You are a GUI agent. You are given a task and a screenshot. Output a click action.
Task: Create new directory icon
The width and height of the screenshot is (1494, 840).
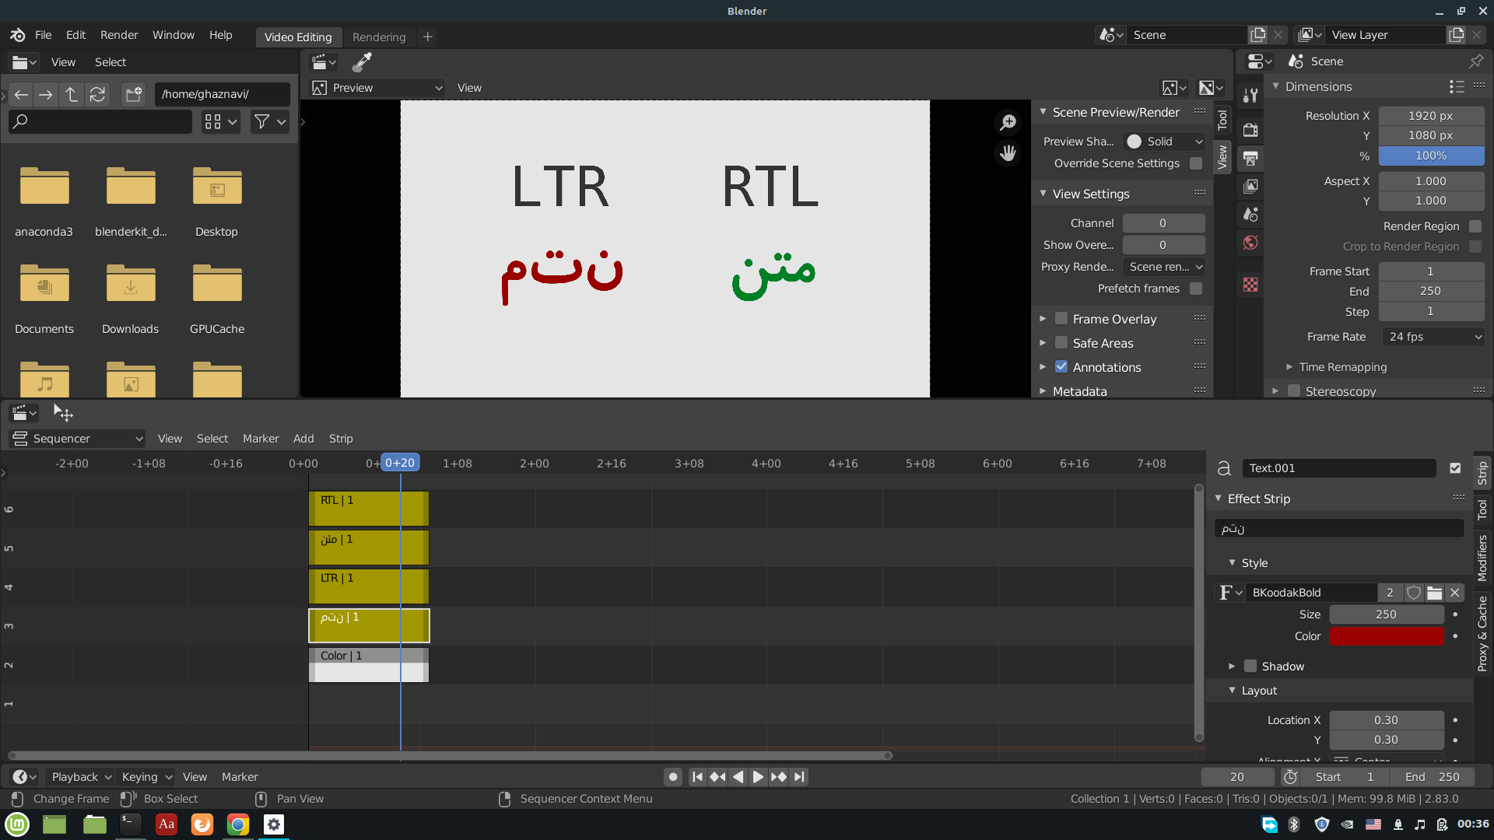coord(134,94)
